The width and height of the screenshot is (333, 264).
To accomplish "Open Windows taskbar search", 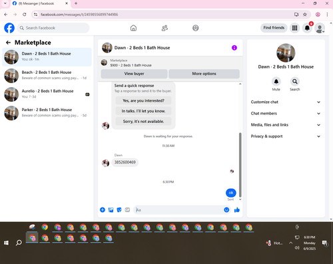I will tap(19, 243).
